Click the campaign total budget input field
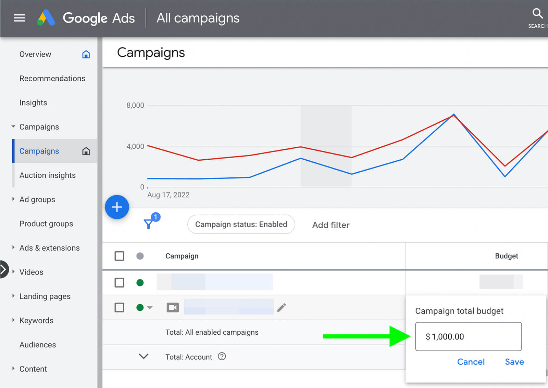Image resolution: width=548 pixels, height=388 pixels. click(x=469, y=336)
